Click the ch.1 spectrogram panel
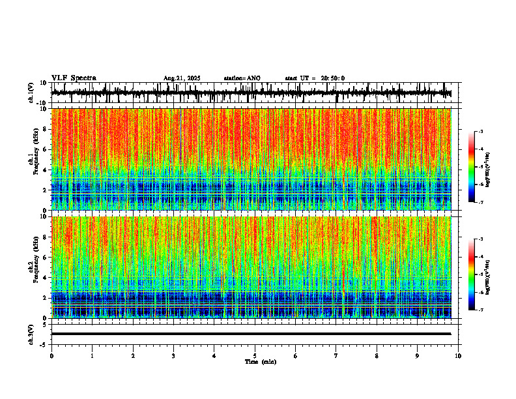516x399 pixels. point(251,159)
